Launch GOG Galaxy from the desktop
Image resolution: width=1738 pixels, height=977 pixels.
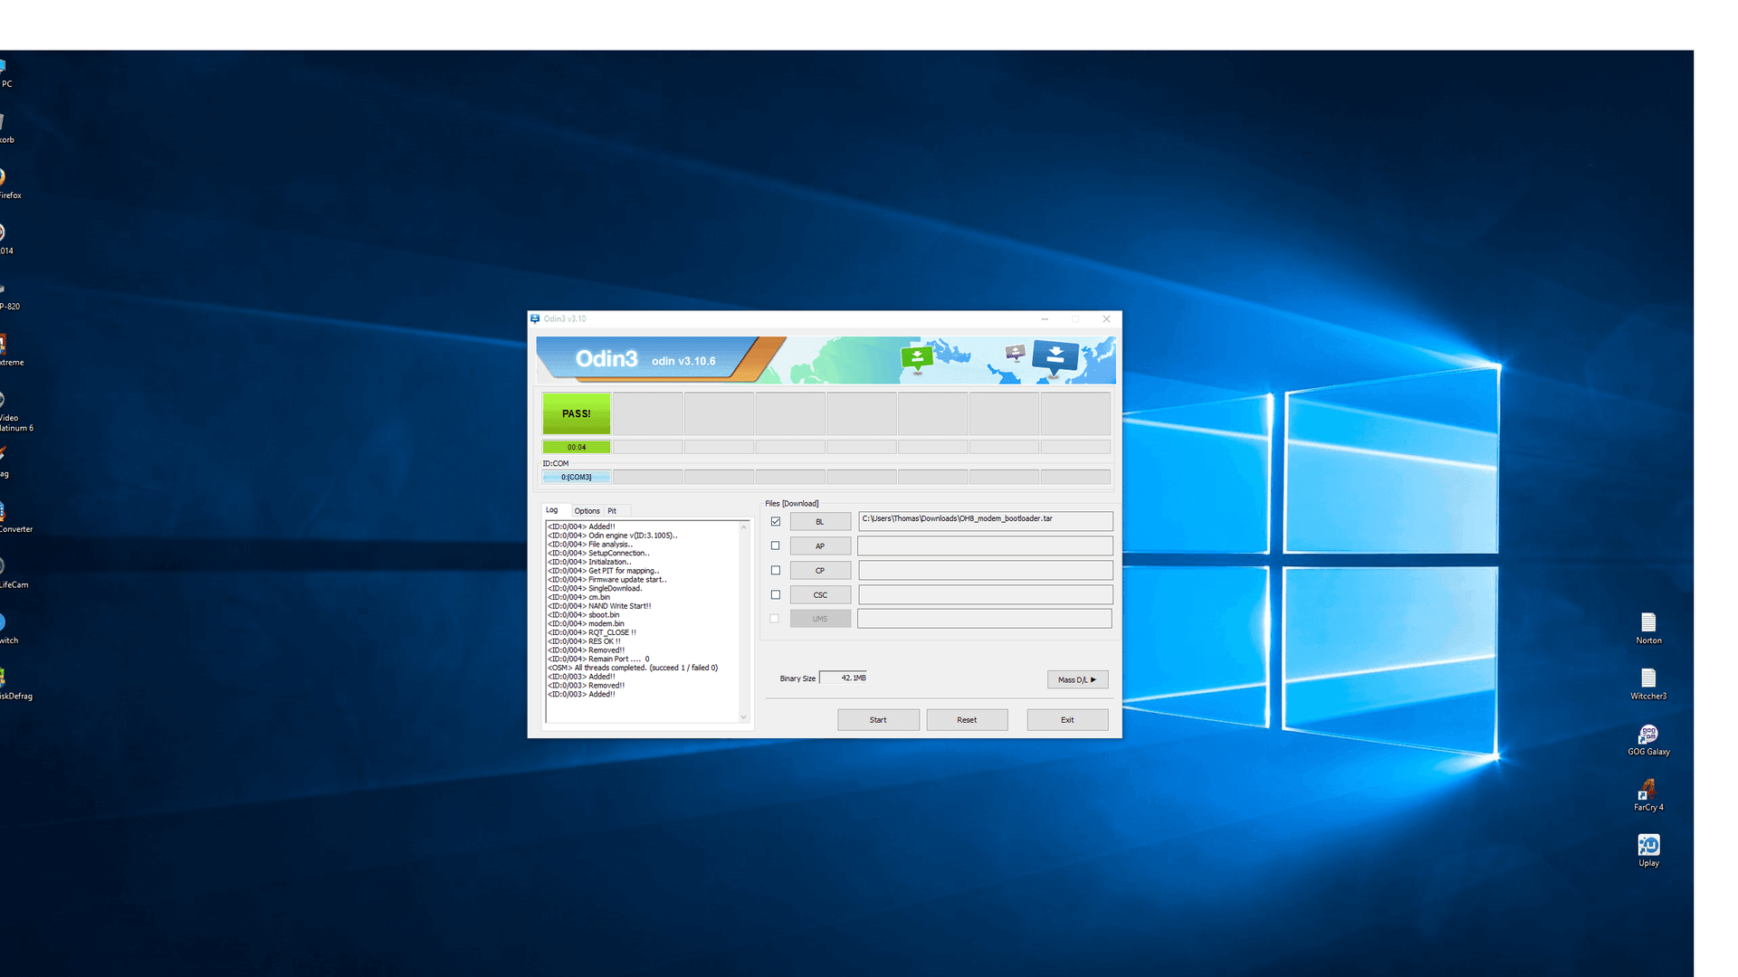click(1647, 740)
